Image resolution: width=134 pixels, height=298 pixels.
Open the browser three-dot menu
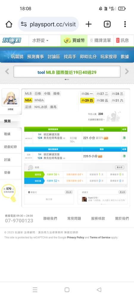pyautogui.click(x=125, y=24)
